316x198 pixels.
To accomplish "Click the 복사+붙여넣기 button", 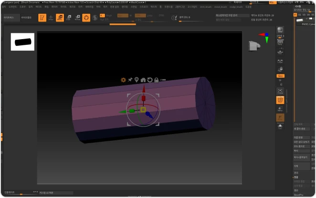I will (302, 157).
